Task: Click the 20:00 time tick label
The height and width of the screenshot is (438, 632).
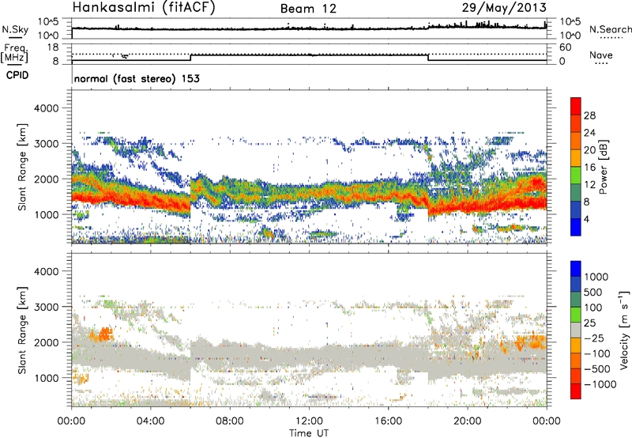Action: click(467, 421)
